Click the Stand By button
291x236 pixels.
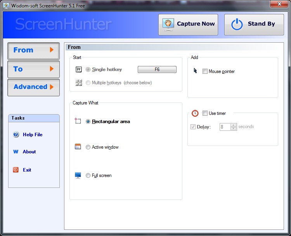coord(254,24)
